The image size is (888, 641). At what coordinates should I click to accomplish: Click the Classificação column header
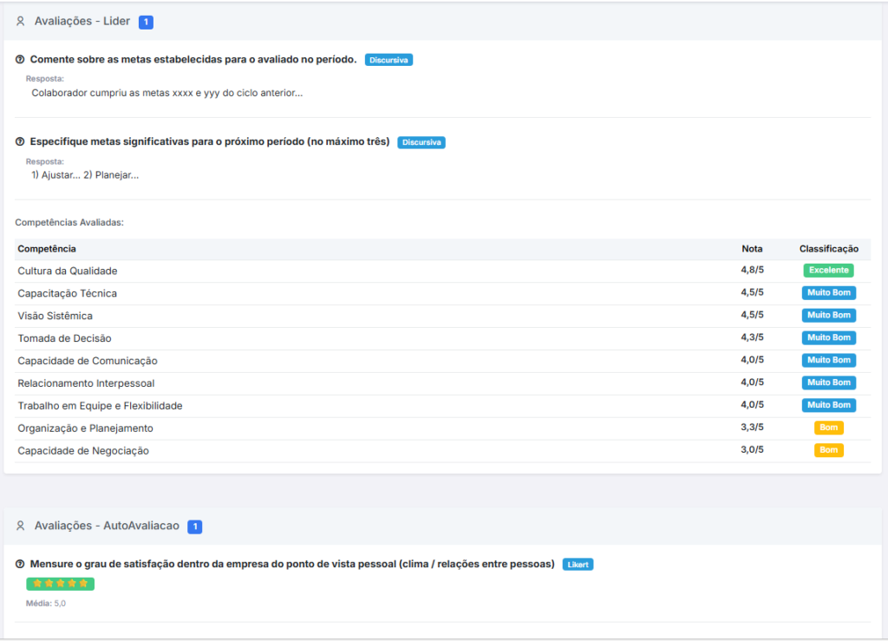tap(828, 249)
